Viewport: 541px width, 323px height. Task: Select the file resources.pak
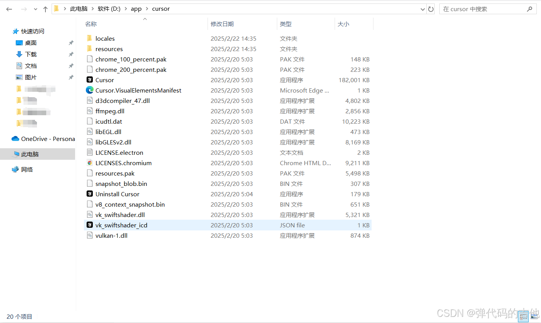[x=115, y=173]
